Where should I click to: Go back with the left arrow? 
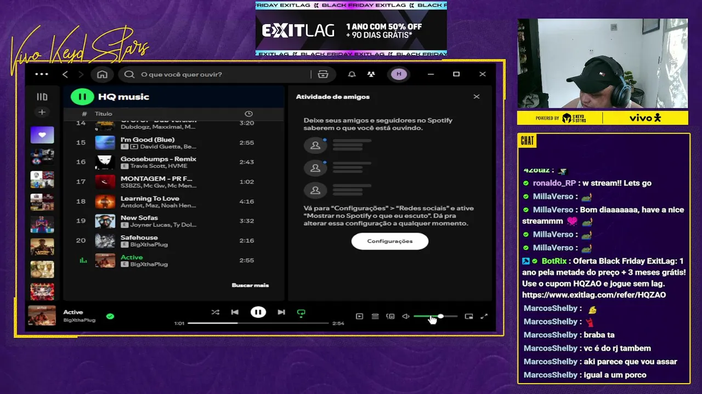(x=65, y=74)
